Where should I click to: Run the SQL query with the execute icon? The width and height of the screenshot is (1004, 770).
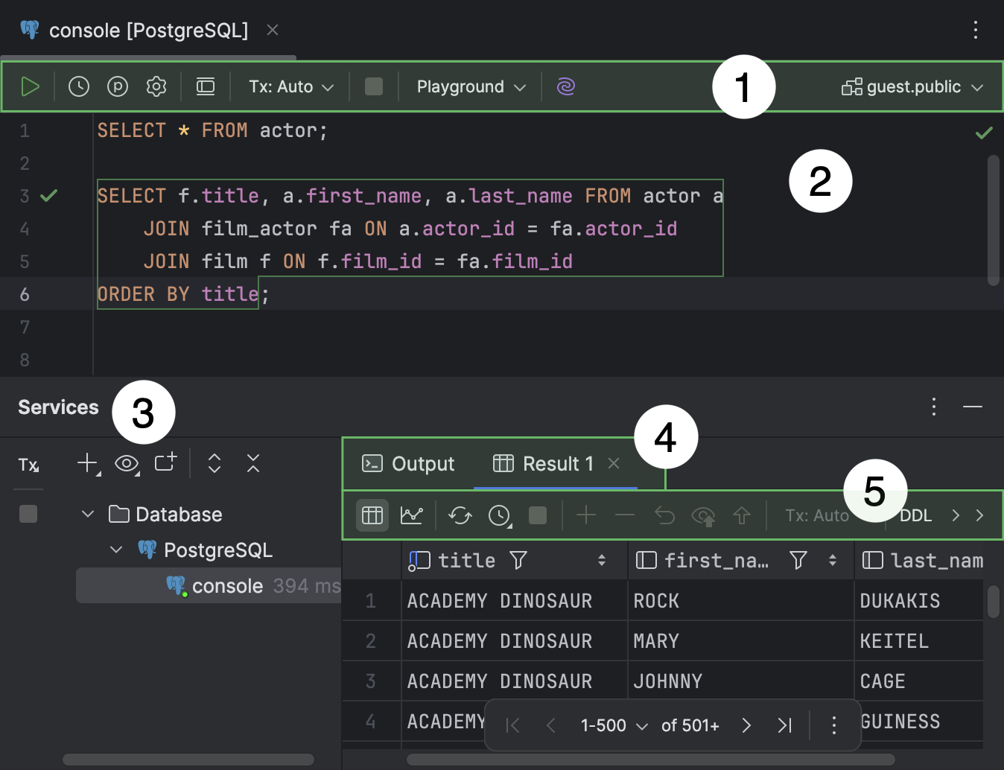31,86
